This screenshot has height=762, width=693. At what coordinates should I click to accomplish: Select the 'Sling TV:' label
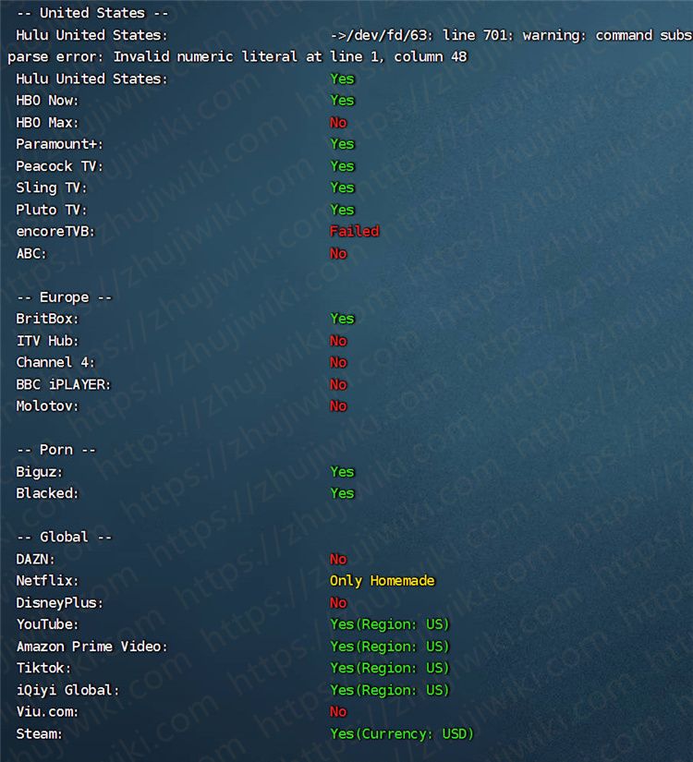pos(52,187)
